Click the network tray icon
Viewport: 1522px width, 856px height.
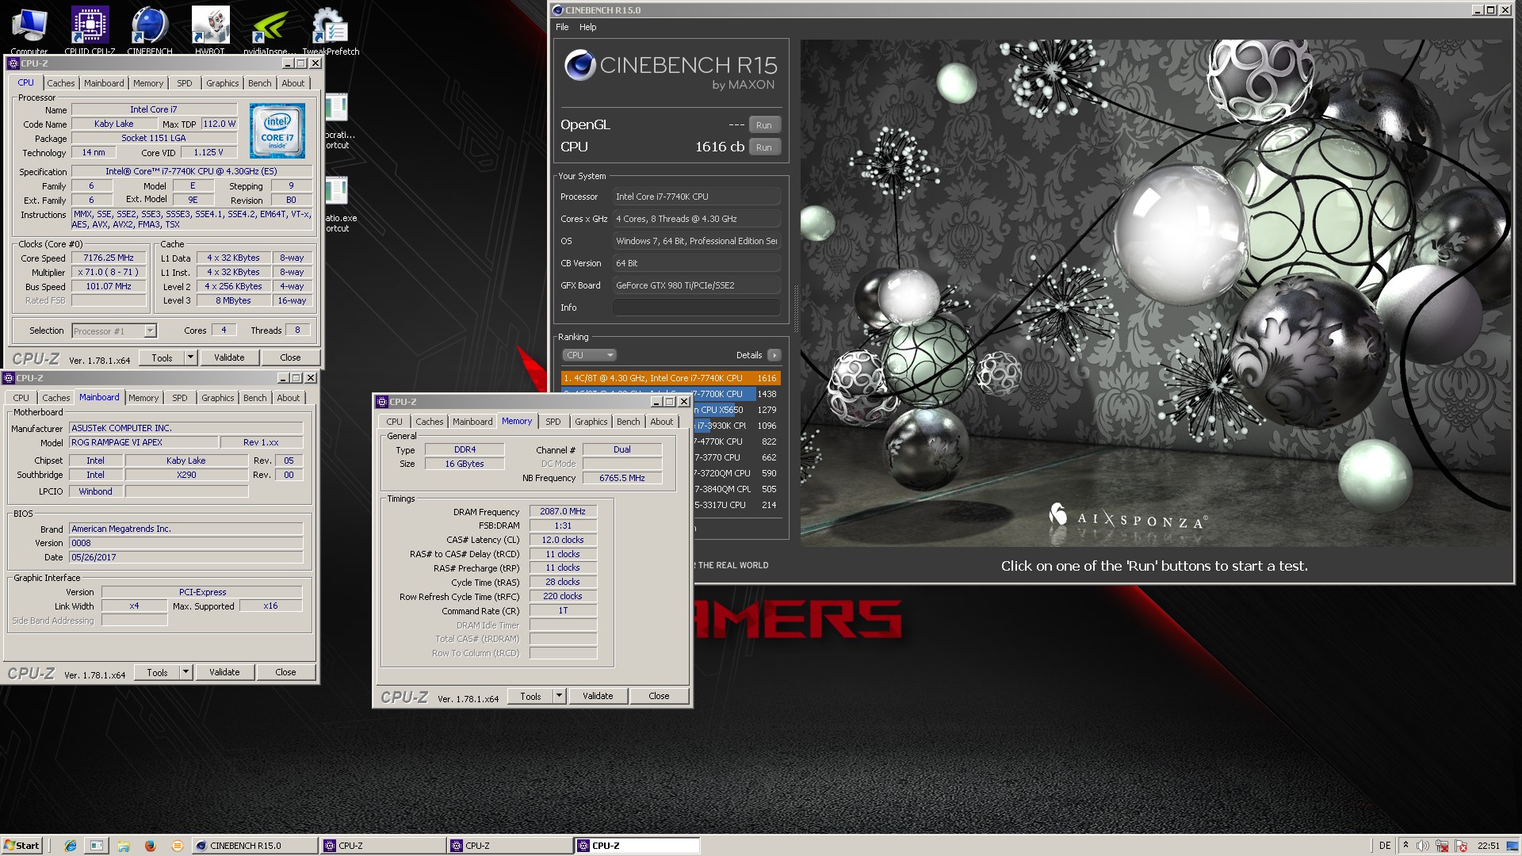click(1442, 846)
